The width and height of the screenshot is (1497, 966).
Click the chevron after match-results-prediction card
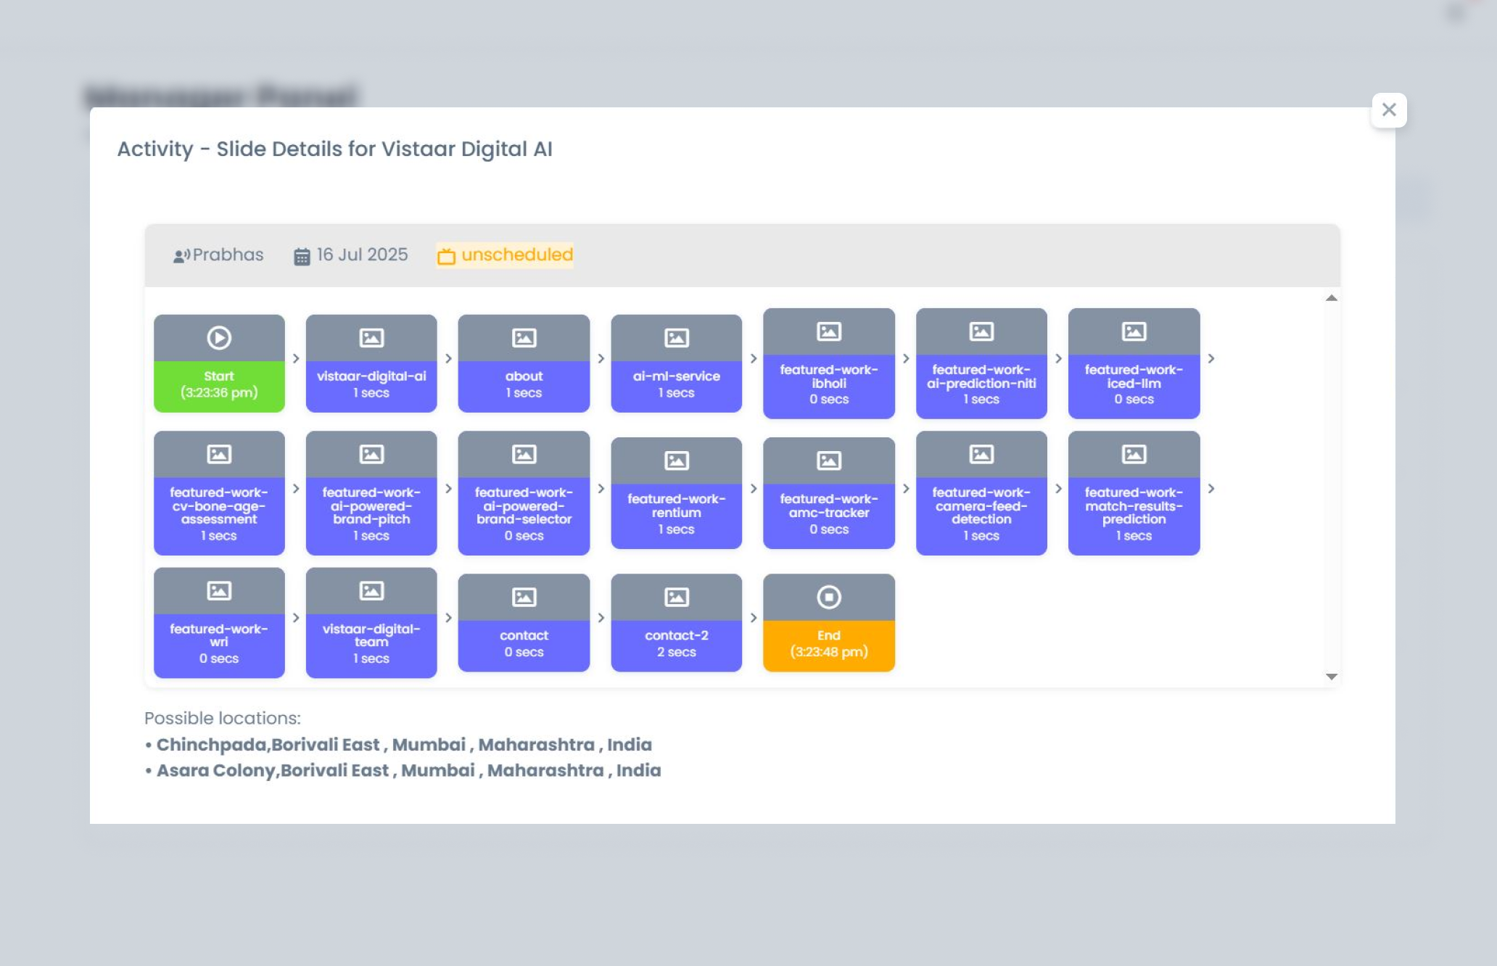point(1211,489)
